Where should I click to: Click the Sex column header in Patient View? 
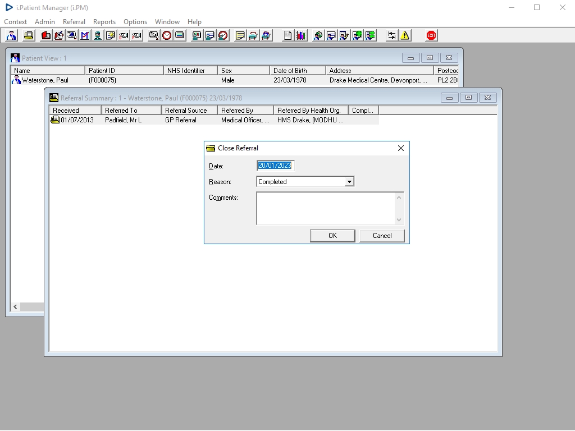[x=244, y=70]
